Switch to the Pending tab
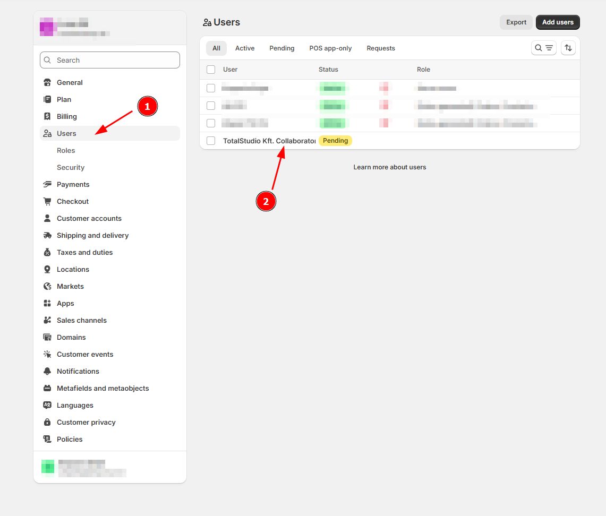The image size is (606, 516). pyautogui.click(x=281, y=48)
